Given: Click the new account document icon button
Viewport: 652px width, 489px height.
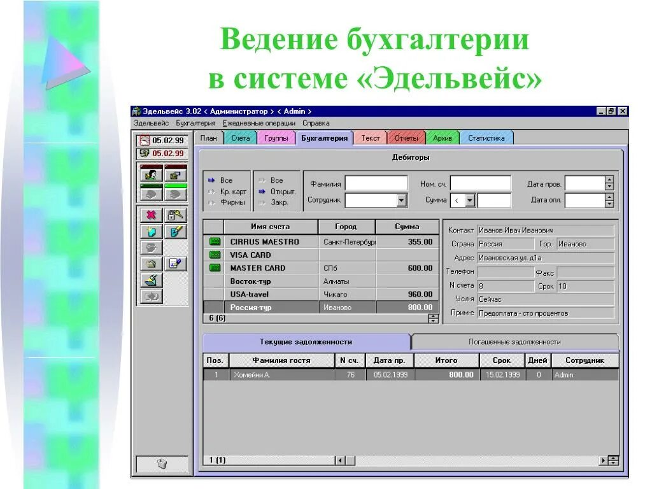Looking at the screenshot, I should pyautogui.click(x=152, y=231).
